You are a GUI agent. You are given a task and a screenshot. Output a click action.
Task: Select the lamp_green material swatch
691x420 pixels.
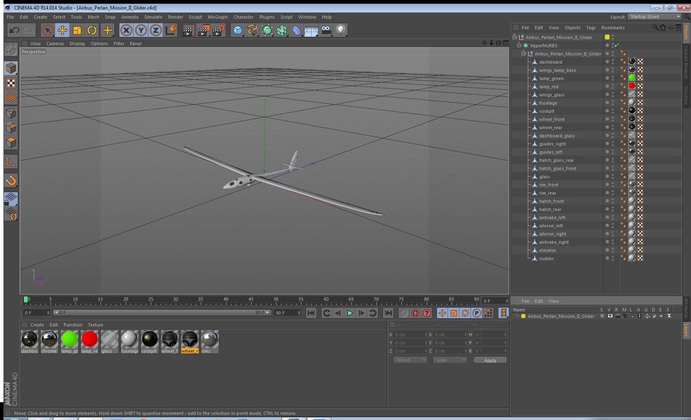coord(69,342)
